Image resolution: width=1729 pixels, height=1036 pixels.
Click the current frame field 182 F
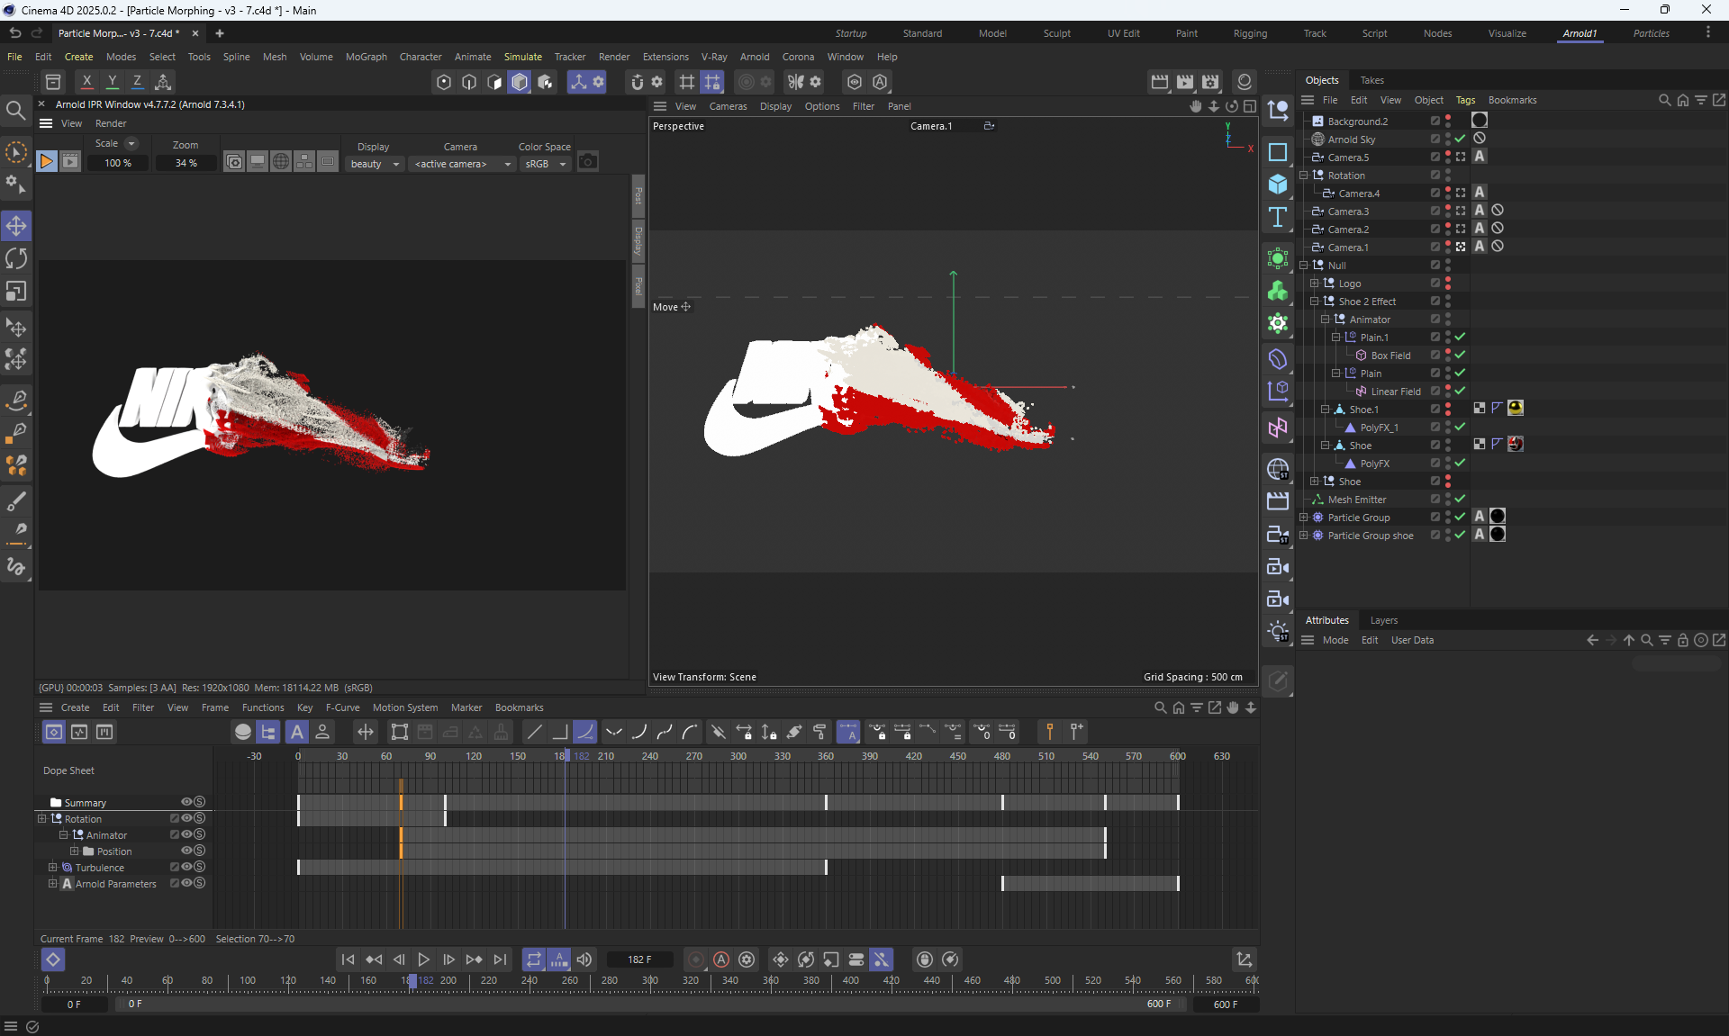pos(639,959)
